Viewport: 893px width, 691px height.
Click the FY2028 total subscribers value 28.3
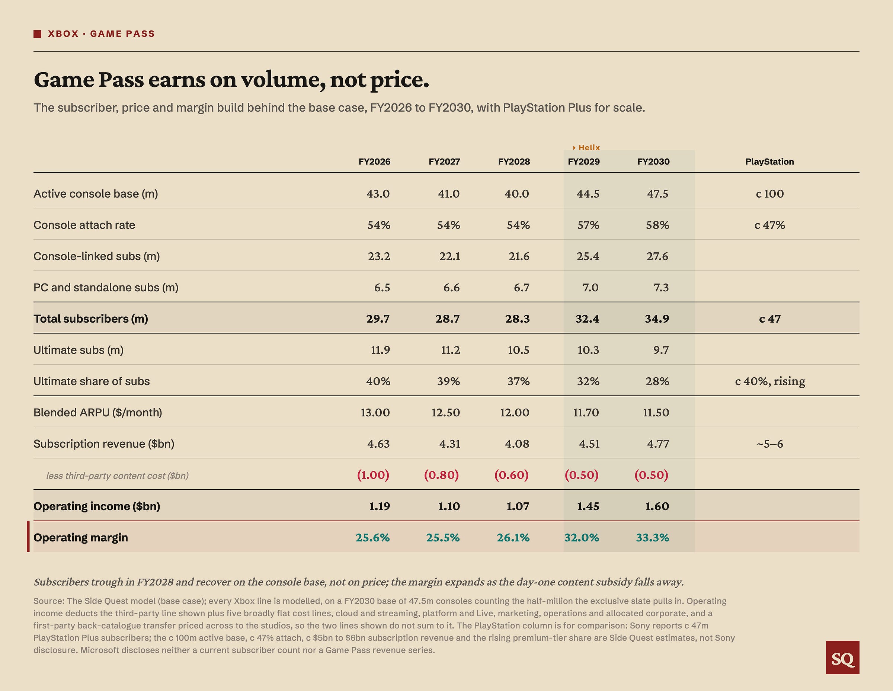[517, 319]
